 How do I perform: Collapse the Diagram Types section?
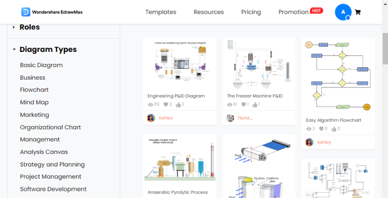click(14, 49)
